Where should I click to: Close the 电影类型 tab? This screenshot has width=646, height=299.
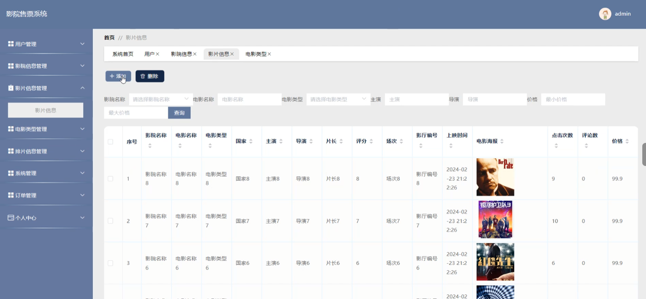(270, 54)
